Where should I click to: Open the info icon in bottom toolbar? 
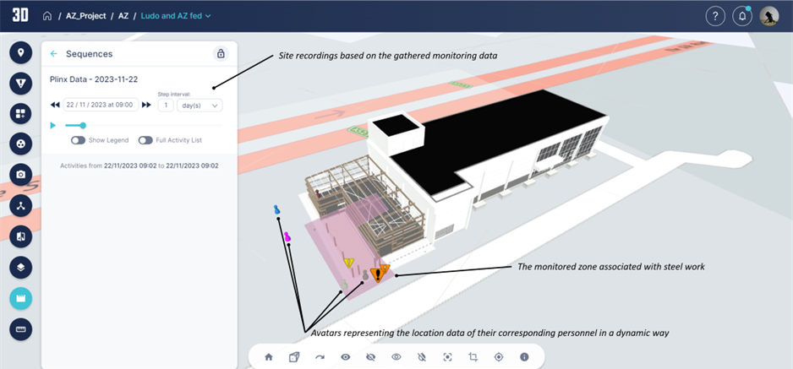coord(524,357)
